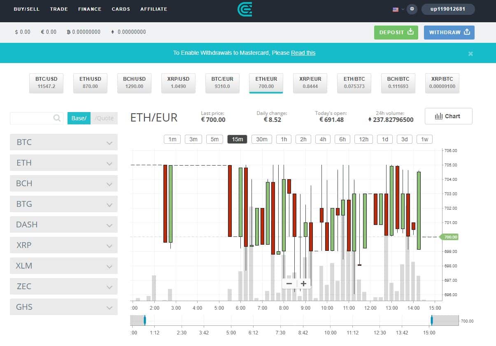
Task: Open the FINANCE menu
Action: tap(90, 9)
